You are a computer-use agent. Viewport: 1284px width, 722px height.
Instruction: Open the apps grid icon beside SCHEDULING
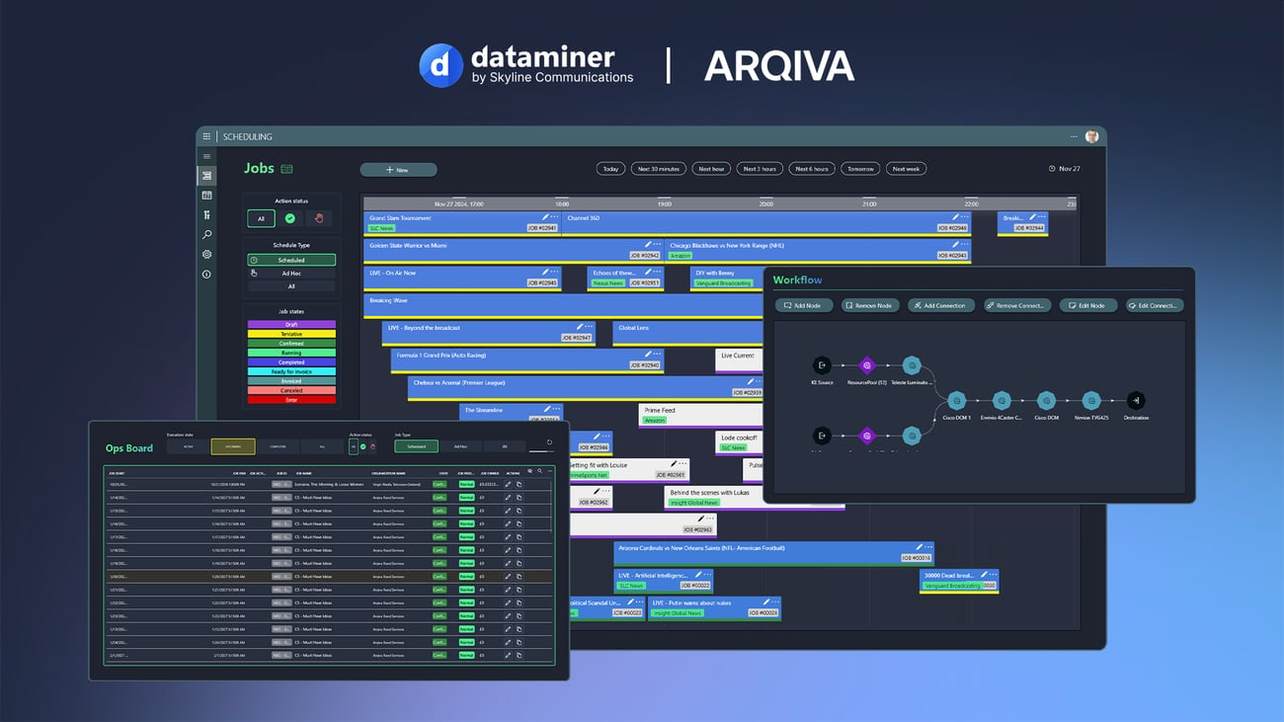click(x=206, y=137)
